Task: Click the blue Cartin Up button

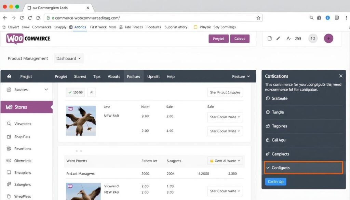Action: (x=275, y=182)
